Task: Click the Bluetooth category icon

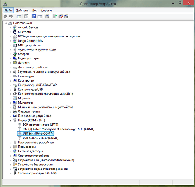Action: (x=15, y=32)
